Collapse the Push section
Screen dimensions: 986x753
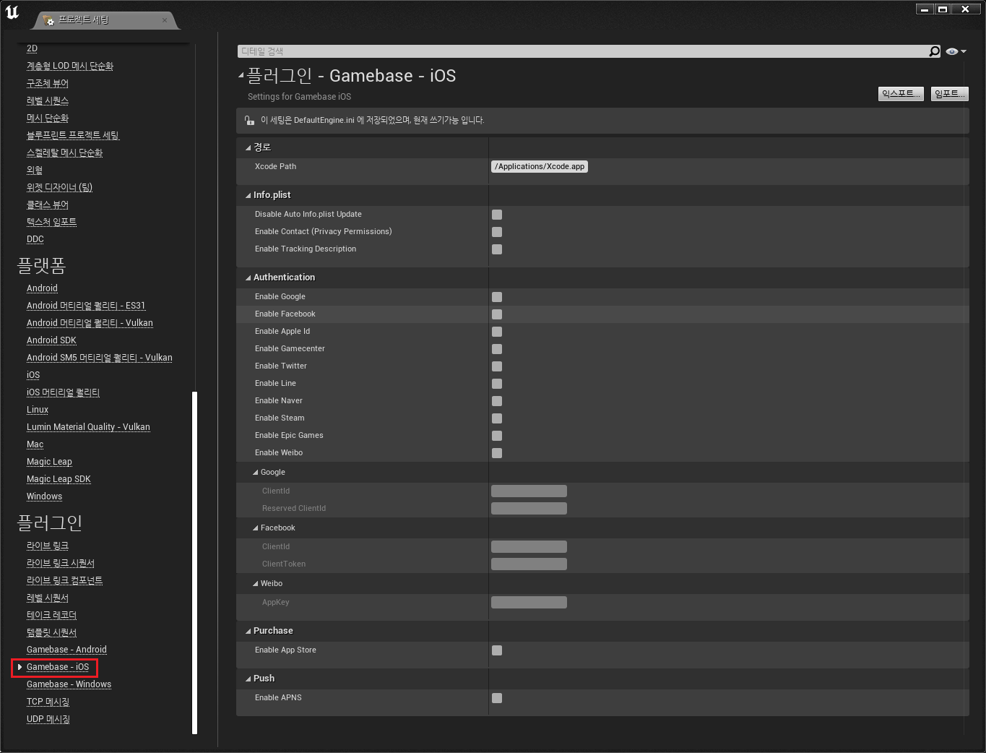tap(248, 679)
